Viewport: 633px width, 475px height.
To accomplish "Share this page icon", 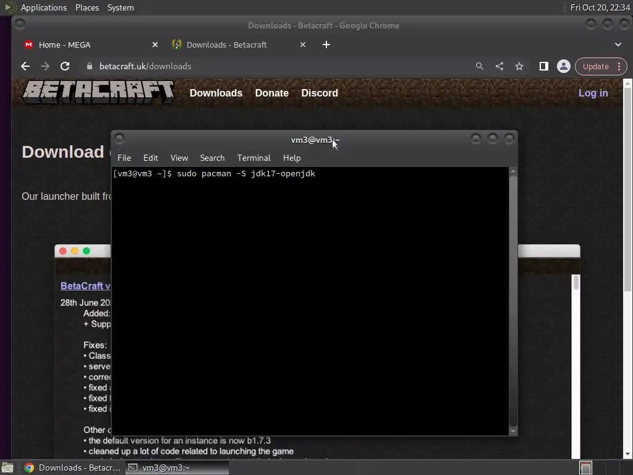I will click(x=499, y=66).
